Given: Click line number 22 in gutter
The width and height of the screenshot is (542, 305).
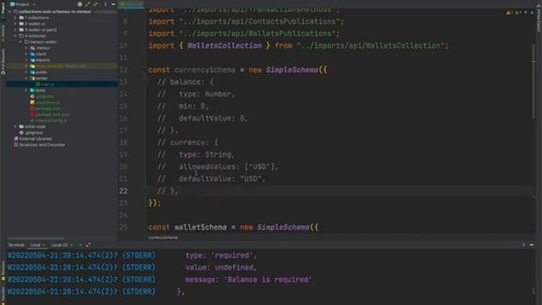Looking at the screenshot, I should click(124, 191).
